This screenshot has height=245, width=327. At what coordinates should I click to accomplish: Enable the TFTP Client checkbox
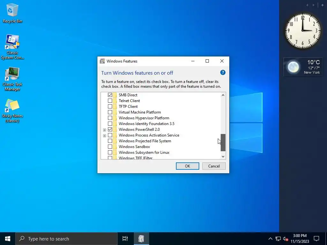[110, 107]
